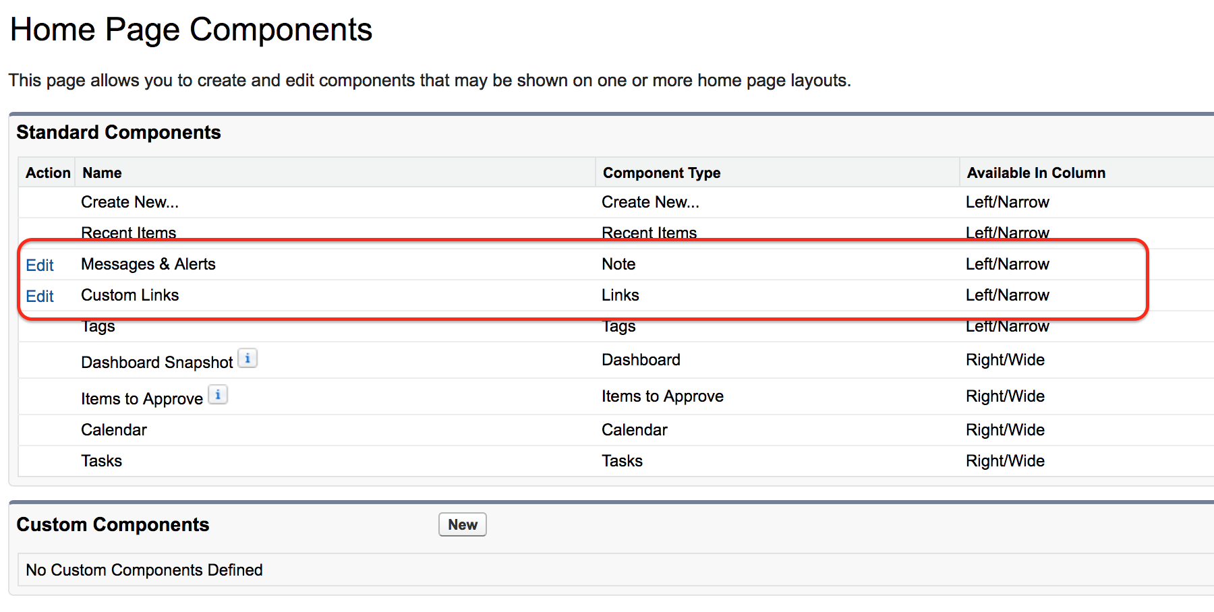Click the Note component type cell
1214x612 pixels.
pos(618,264)
